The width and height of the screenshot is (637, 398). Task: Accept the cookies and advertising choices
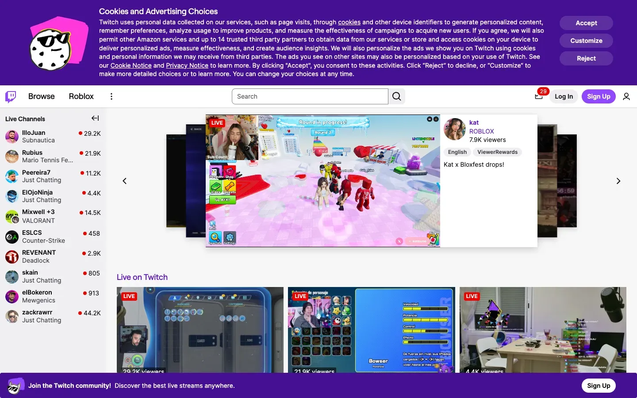coord(586,23)
